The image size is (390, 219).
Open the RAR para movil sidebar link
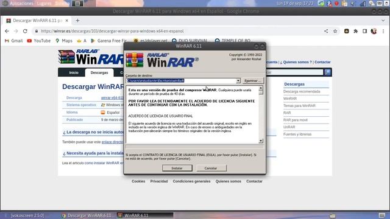pos(296,120)
